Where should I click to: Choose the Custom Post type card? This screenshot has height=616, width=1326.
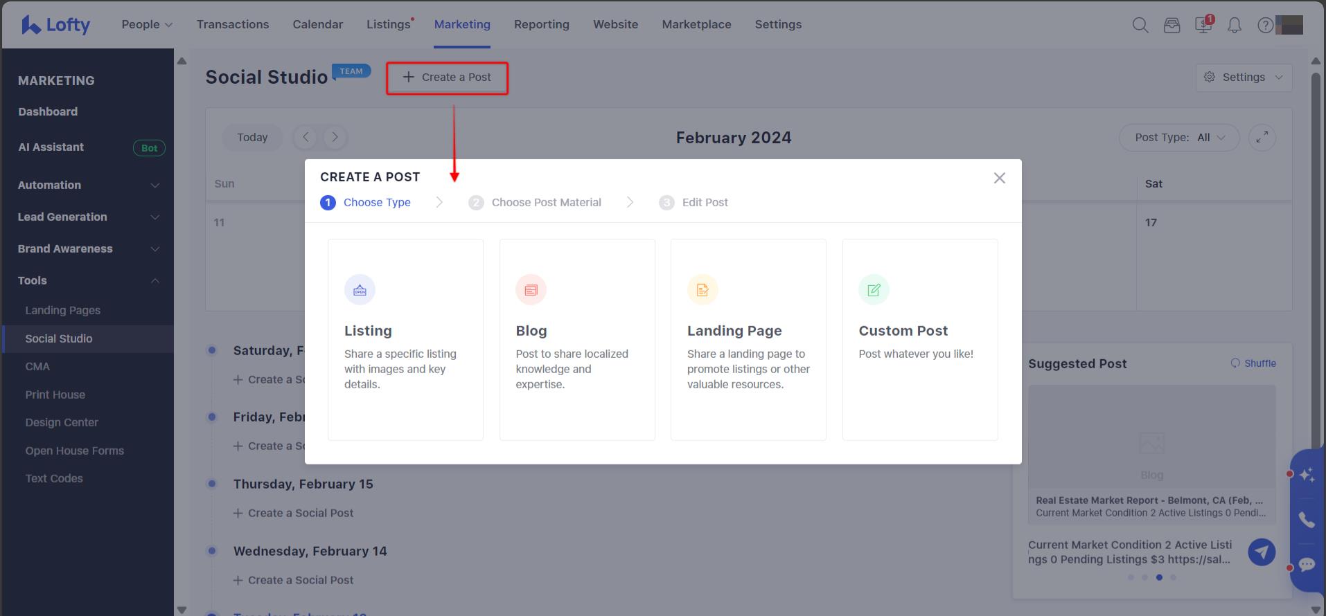(x=920, y=340)
